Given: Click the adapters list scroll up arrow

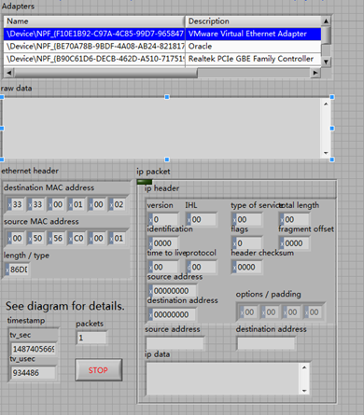Looking at the screenshot, I should (x=326, y=21).
